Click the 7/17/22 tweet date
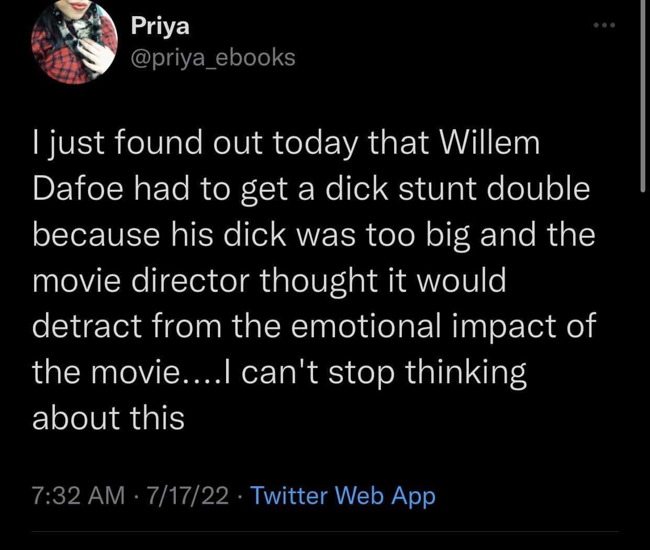This screenshot has width=650, height=550. point(188,495)
